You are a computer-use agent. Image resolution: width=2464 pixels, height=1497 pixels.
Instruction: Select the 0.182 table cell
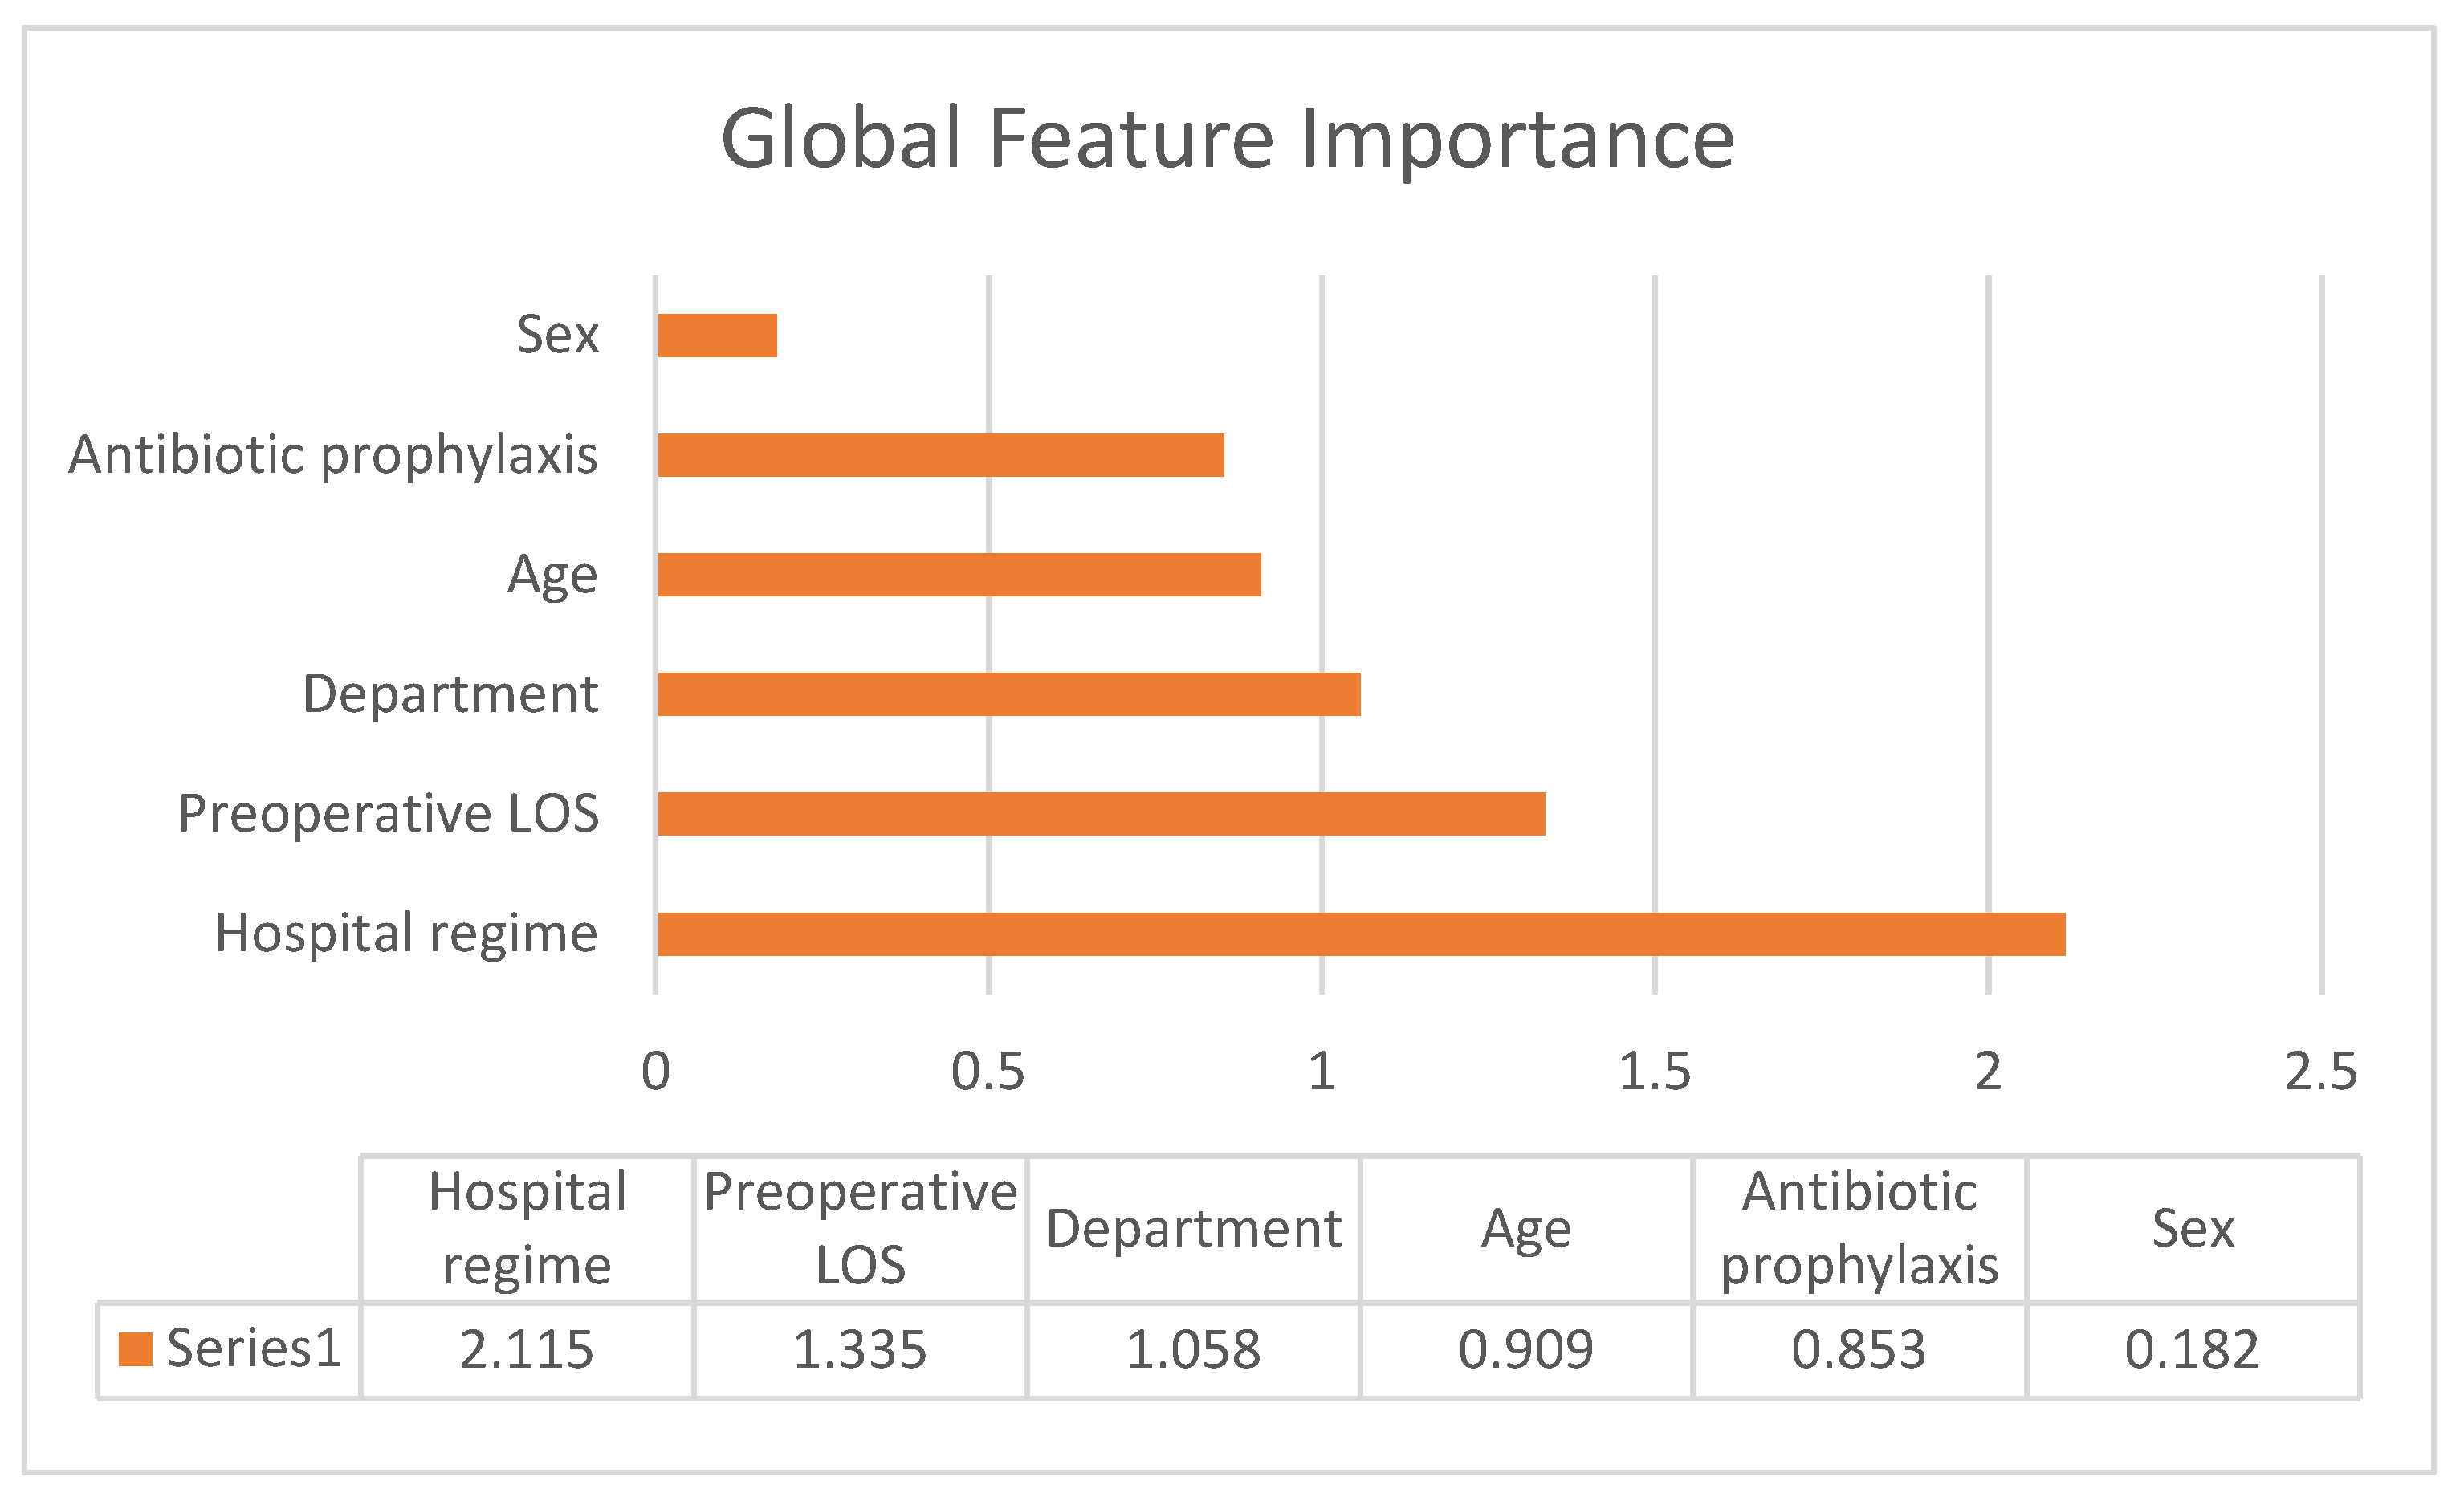2192,1350
